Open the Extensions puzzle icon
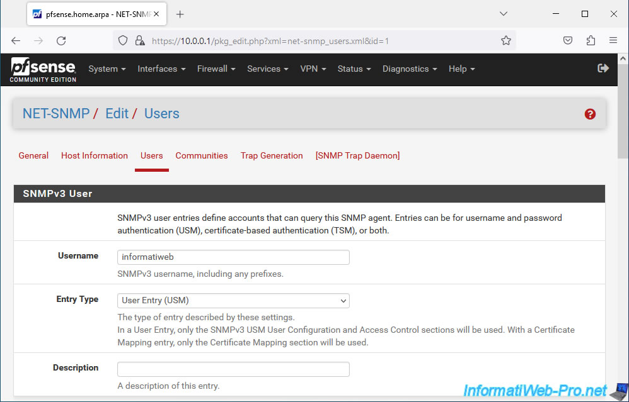Screen dimensions: 629x402 coord(591,40)
